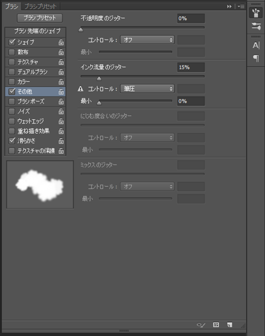Screen dimensions: 265x336
Task: Toggle lock icon for 重ね描き効果 row
Action: coord(61,131)
